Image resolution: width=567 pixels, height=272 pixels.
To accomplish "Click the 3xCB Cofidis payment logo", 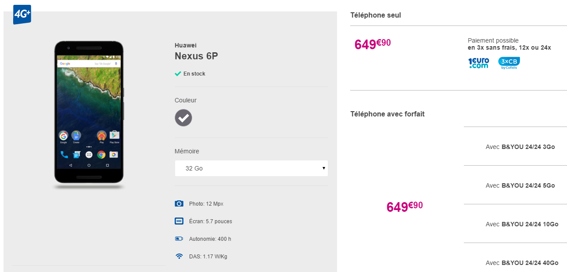I will click(x=509, y=63).
